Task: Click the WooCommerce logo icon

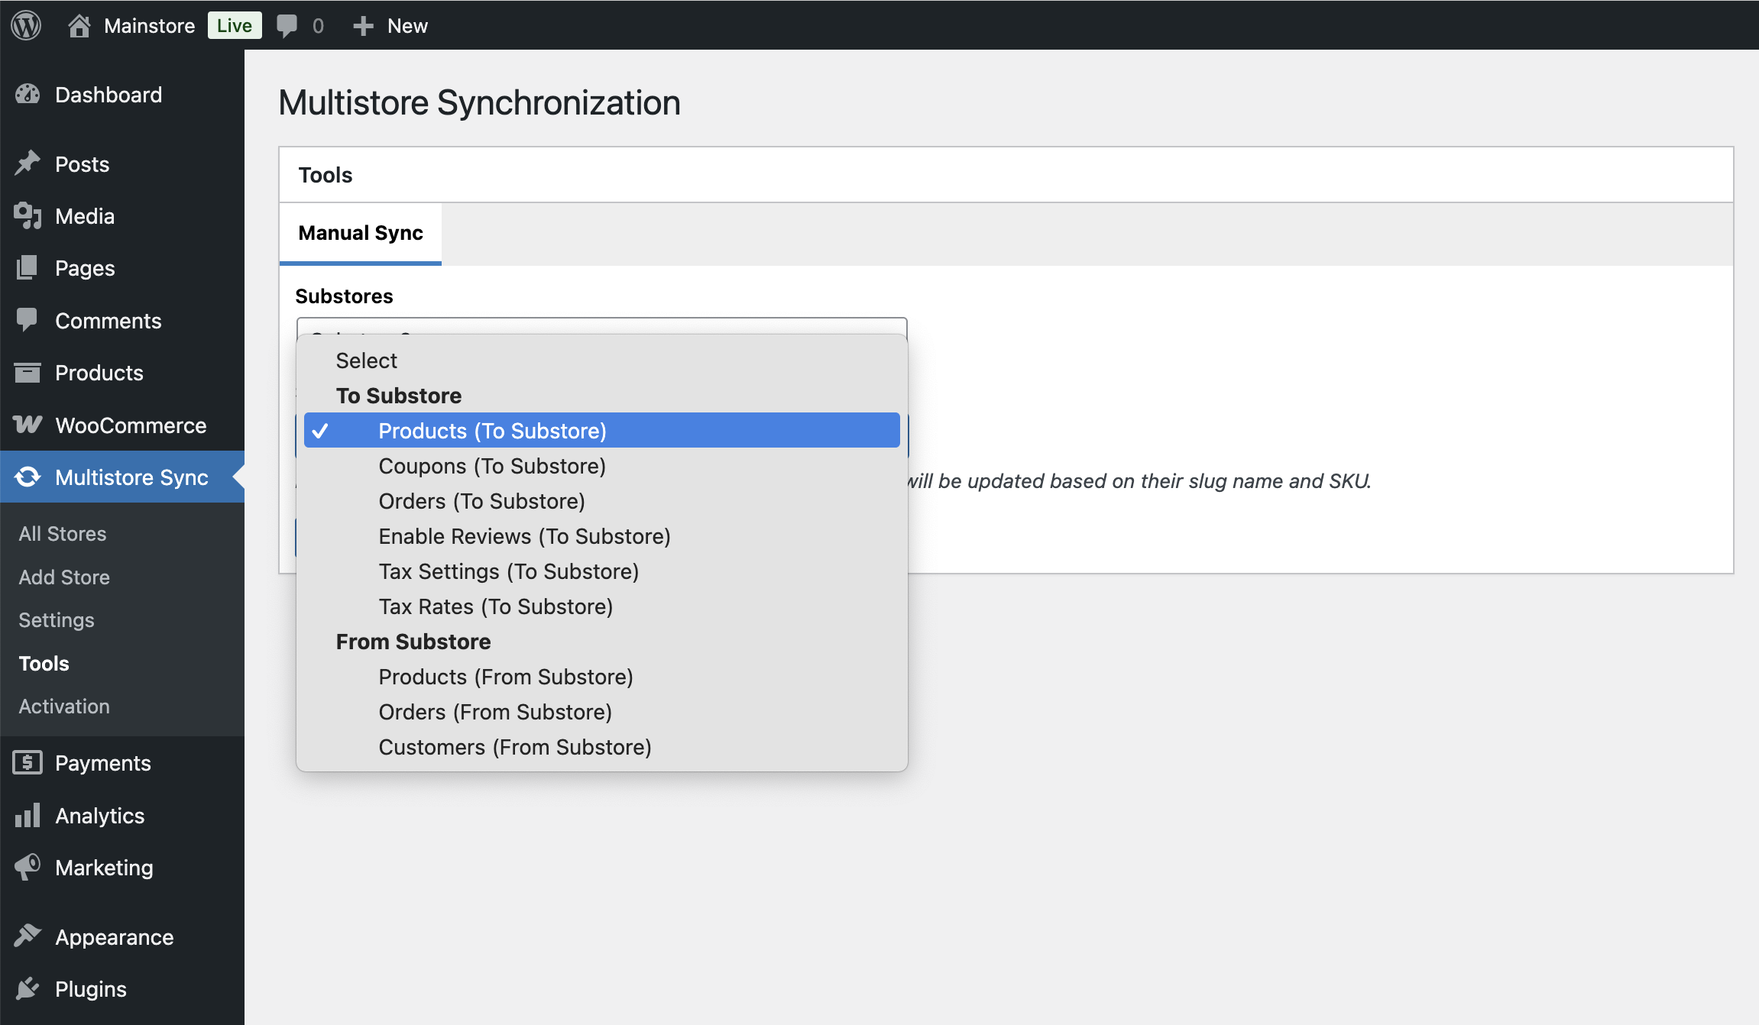Action: (28, 425)
